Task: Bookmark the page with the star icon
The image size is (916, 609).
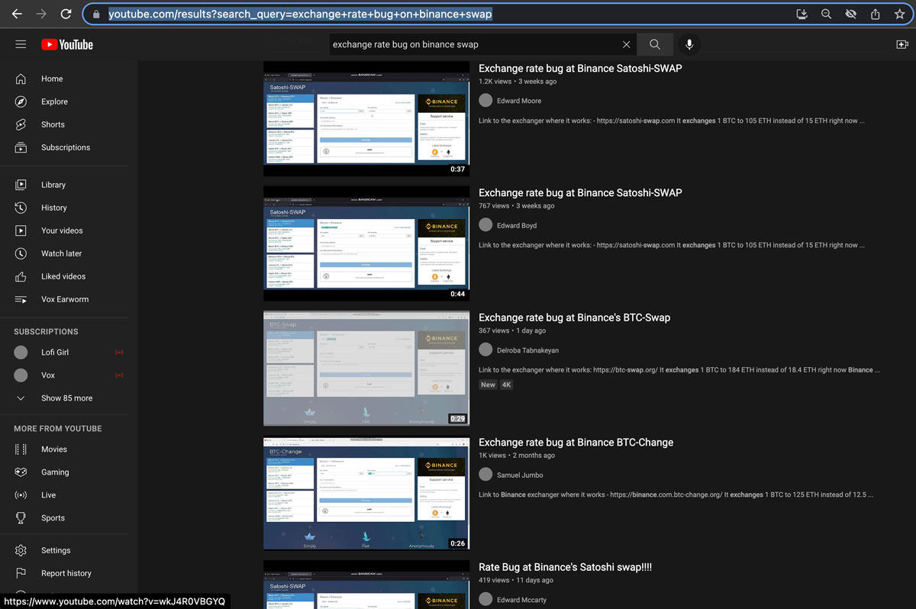Action: click(x=900, y=14)
